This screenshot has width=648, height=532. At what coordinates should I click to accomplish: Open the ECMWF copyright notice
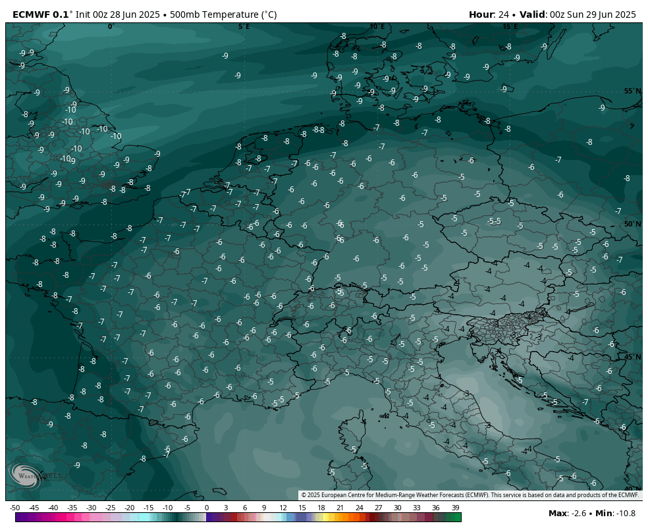tap(470, 495)
